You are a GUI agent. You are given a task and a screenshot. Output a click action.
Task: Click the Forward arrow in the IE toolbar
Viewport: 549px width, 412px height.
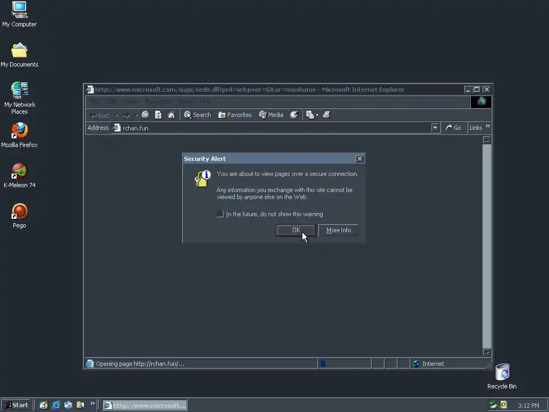pyautogui.click(x=127, y=115)
